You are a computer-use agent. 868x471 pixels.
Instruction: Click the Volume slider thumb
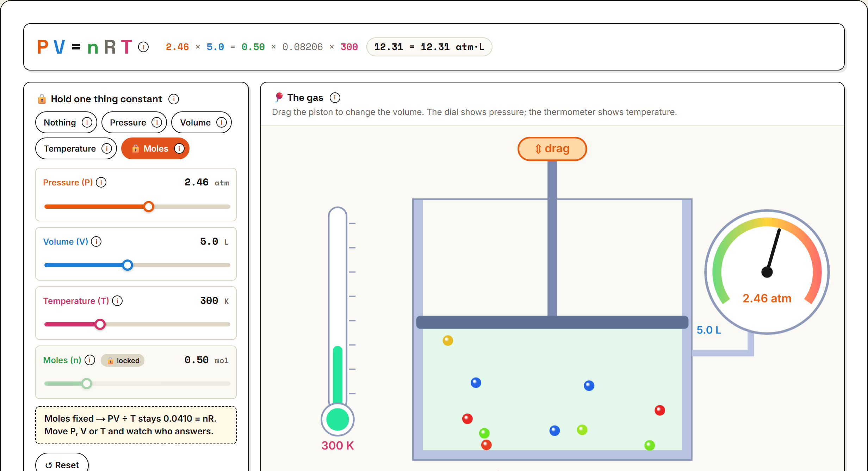tap(128, 265)
